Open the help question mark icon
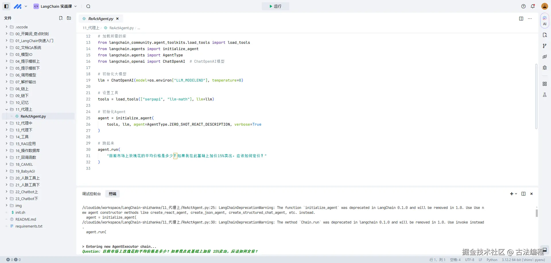The image size is (551, 263). (523, 6)
